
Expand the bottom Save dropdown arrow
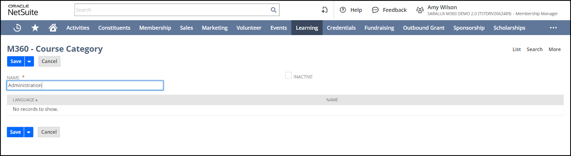pyautogui.click(x=29, y=132)
